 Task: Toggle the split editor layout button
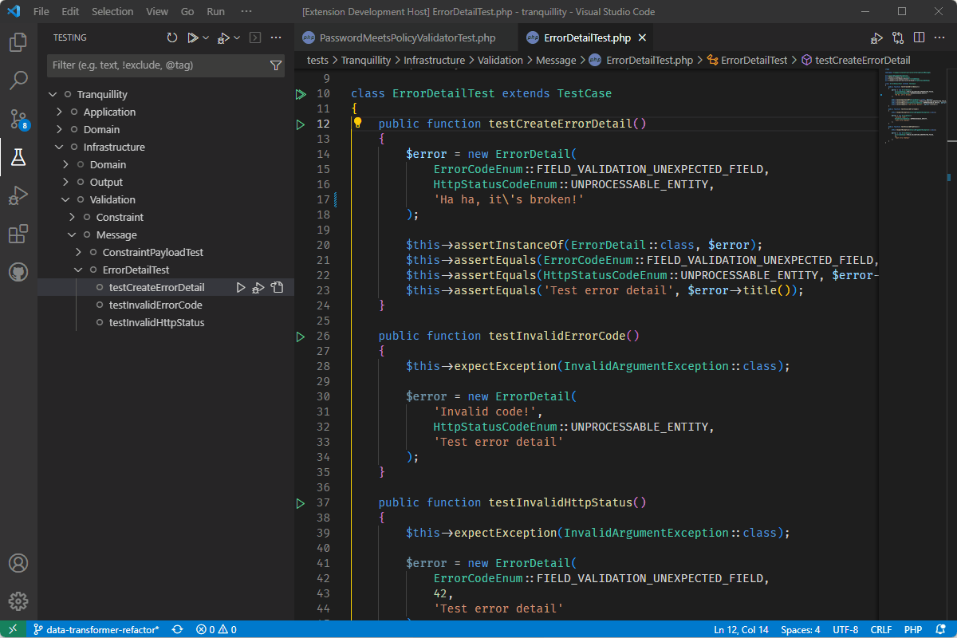[919, 37]
